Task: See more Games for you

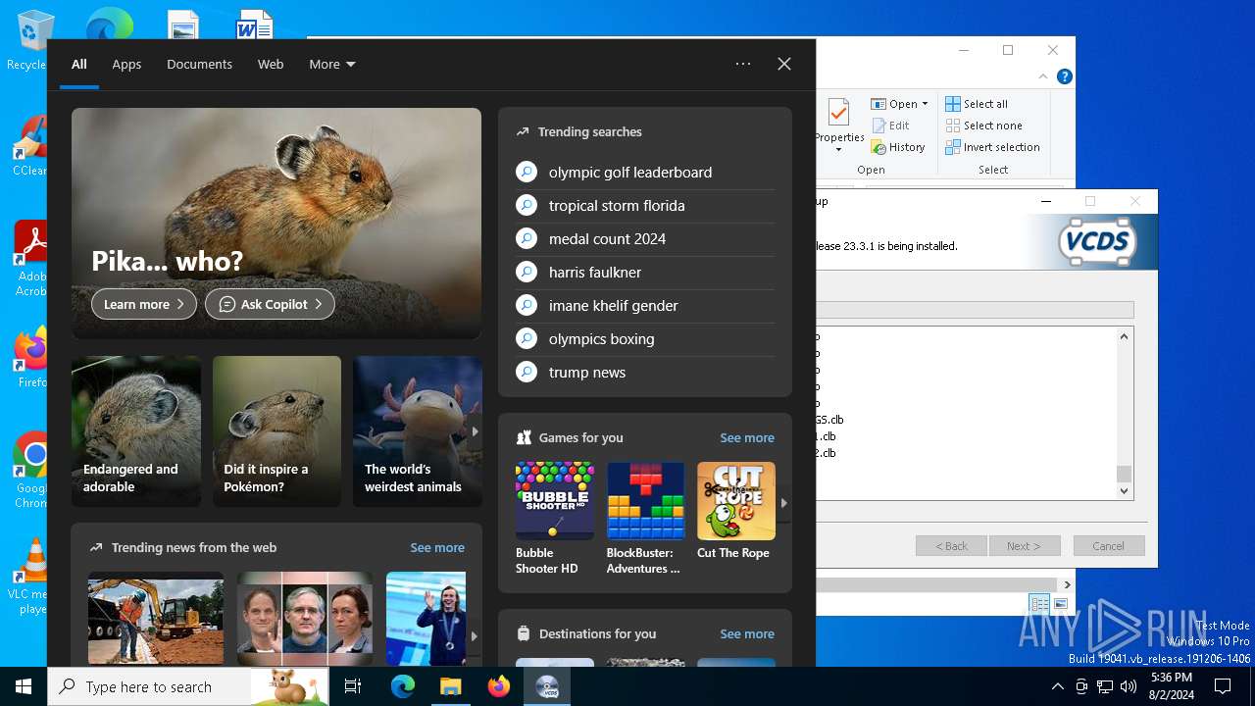Action: pos(747,437)
